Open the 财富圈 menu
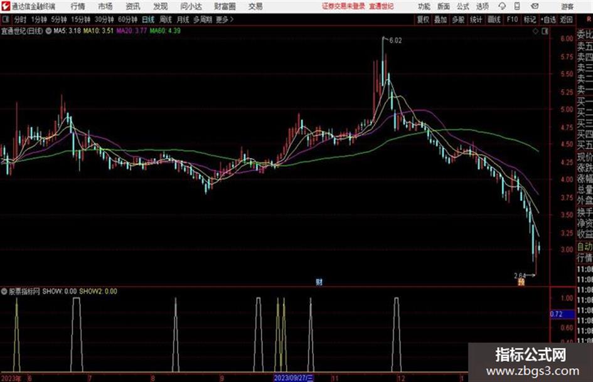Screen dimensions: 593x382 pyautogui.click(x=225, y=6)
